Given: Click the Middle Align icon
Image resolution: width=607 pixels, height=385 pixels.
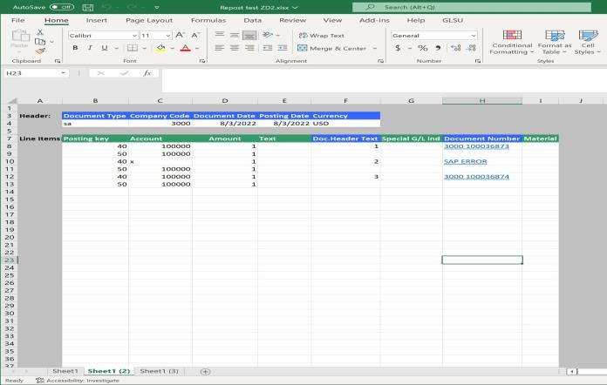Looking at the screenshot, I should [x=235, y=35].
